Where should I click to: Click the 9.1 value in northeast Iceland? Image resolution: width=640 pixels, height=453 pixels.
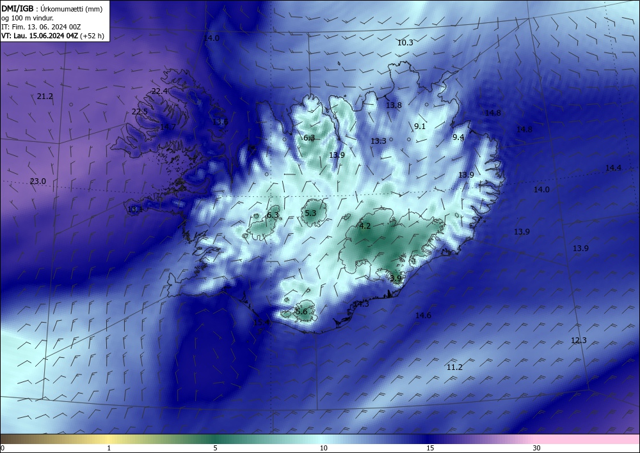coord(420,127)
